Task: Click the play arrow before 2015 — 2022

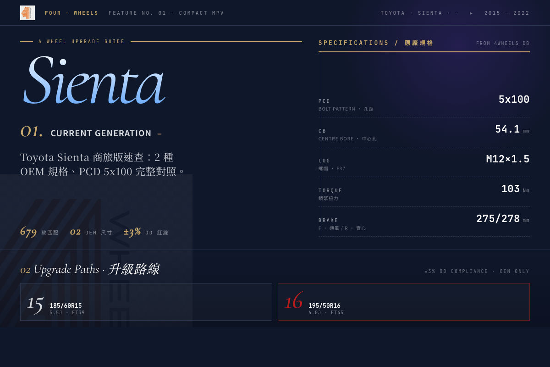Action: 472,13
